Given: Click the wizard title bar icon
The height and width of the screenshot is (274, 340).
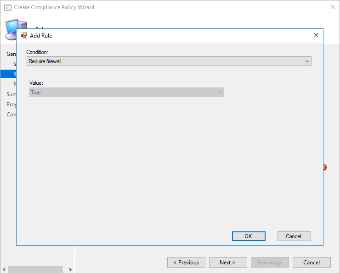Looking at the screenshot, I should tap(8, 7).
